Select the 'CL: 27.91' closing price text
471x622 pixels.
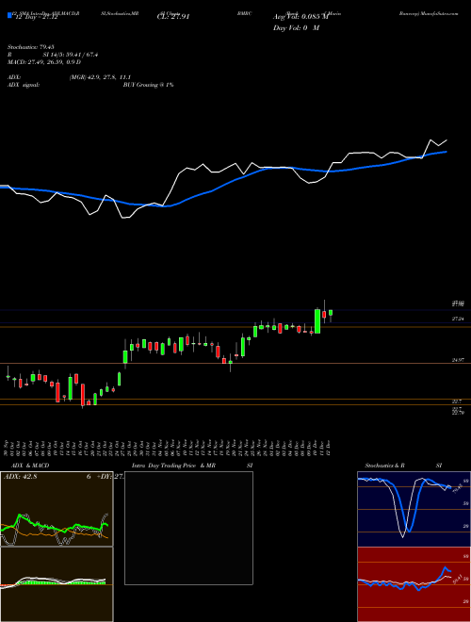point(173,17)
